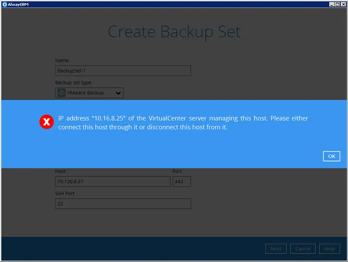Dismiss the error with the OK button
Screen dimensions: 348x262
331,156
